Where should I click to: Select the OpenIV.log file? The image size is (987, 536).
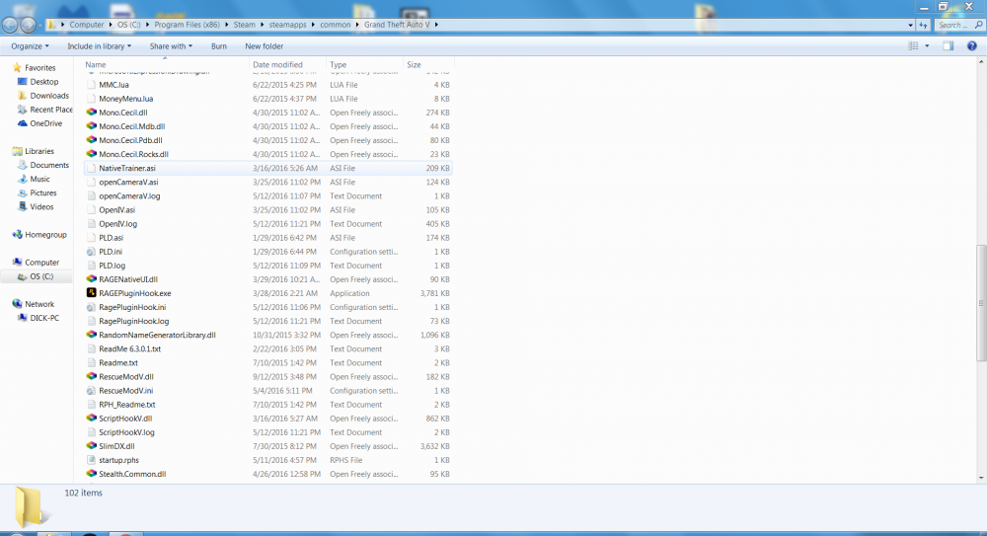(268, 224)
